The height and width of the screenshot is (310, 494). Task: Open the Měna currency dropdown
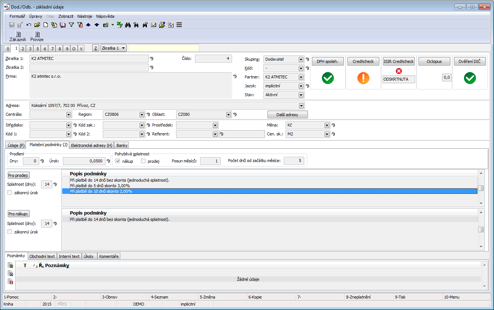pyautogui.click(x=327, y=125)
